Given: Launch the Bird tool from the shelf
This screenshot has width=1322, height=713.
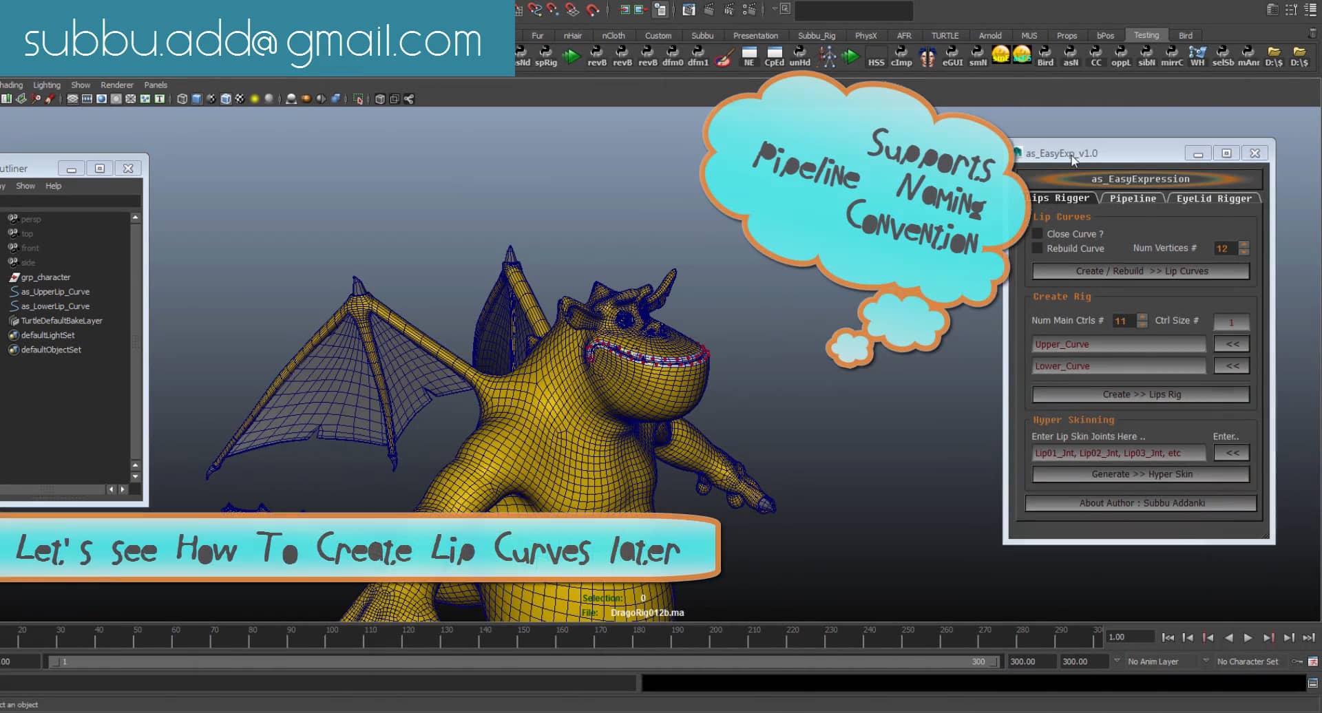Looking at the screenshot, I should pos(1045,55).
